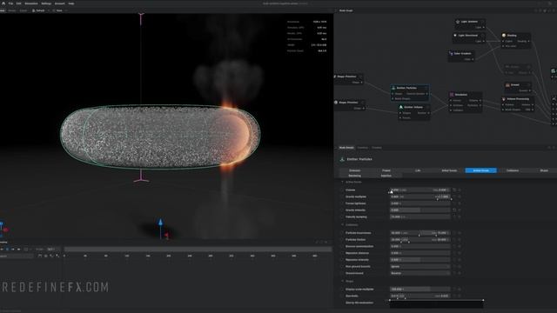The width and height of the screenshot is (557, 313).
Task: Click the blue axis arrow gizmo in viewport
Action: pyautogui.click(x=160, y=223)
